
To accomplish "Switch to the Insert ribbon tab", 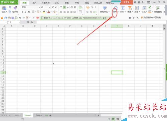I will pyautogui.click(x=34, y=3).
